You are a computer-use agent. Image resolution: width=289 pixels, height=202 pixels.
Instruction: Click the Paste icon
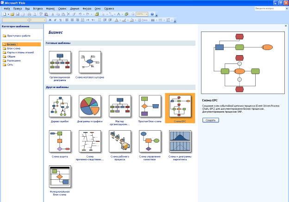pos(63,14)
